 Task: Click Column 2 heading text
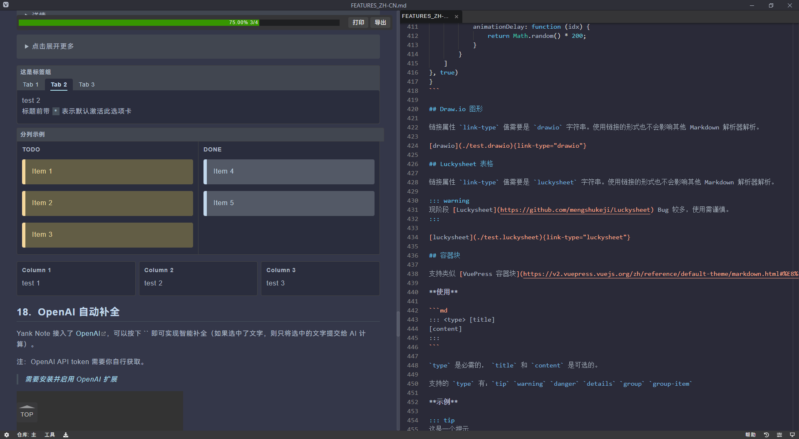(x=159, y=270)
